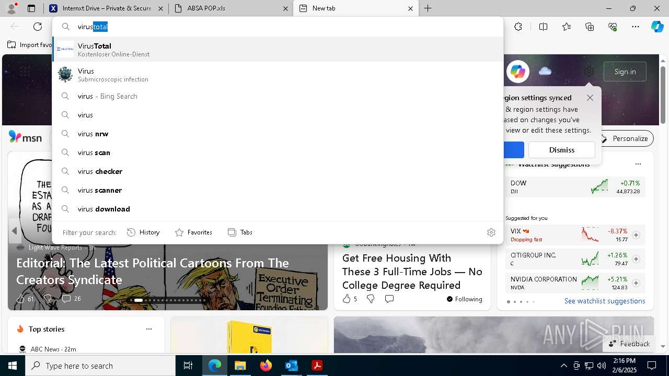
Task: Choose virus scanner suggestion
Action: (x=278, y=190)
